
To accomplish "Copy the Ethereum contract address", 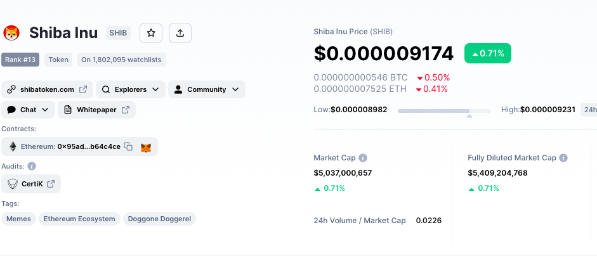I will click(x=129, y=146).
